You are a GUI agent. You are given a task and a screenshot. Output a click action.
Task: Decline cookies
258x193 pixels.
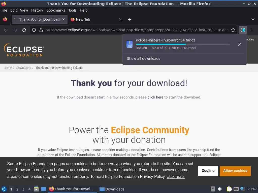208,171
